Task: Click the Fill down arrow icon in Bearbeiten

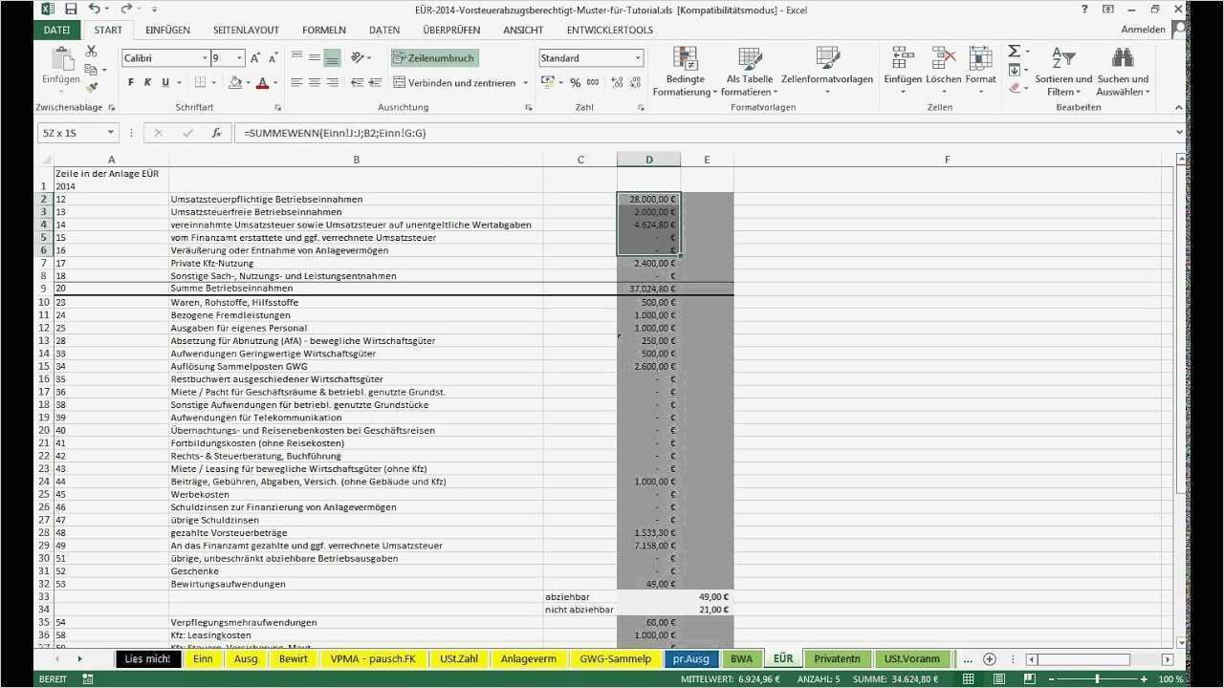Action: pyautogui.click(x=1015, y=70)
